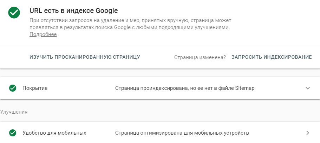
Task: Click the green check icon beside Удобство для мобильных
Action: [13, 133]
